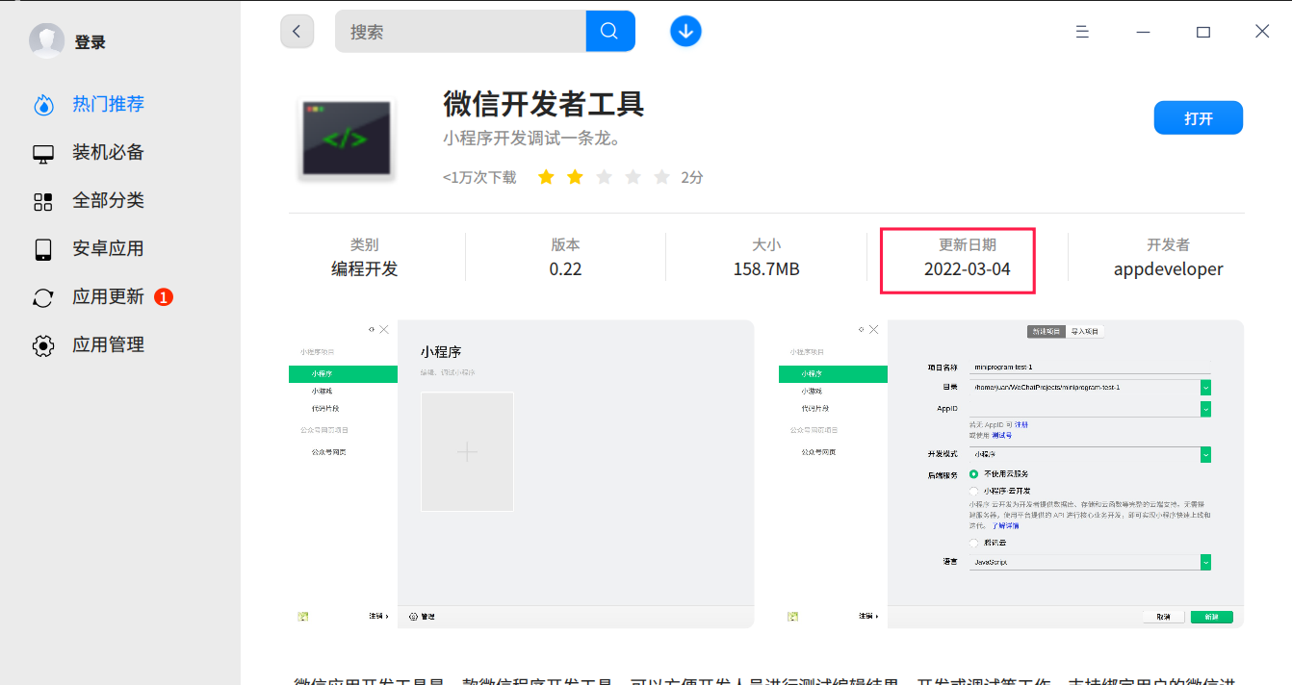The image size is (1292, 685).
Task: Click the fifth rating star
Action: pos(661,177)
